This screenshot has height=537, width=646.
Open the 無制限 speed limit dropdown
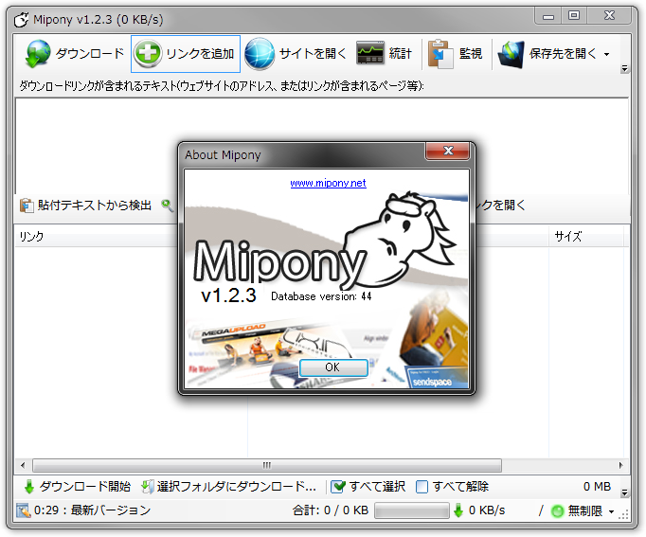pyautogui.click(x=611, y=511)
